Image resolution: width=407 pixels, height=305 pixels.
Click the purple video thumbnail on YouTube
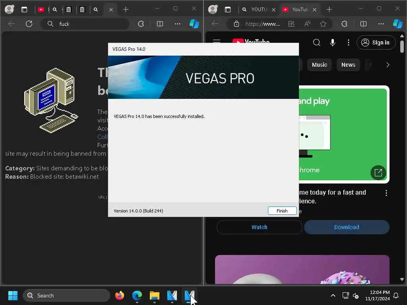(x=302, y=270)
